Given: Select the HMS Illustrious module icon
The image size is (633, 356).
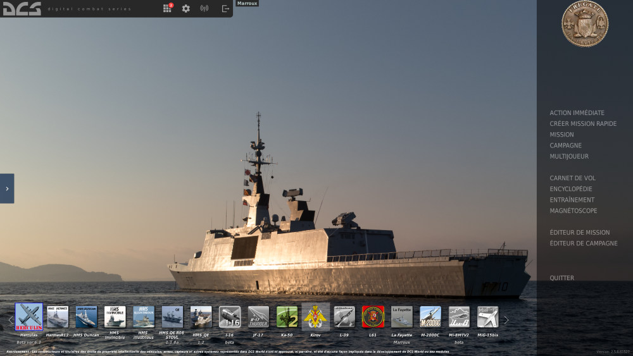Looking at the screenshot, I should [143, 317].
